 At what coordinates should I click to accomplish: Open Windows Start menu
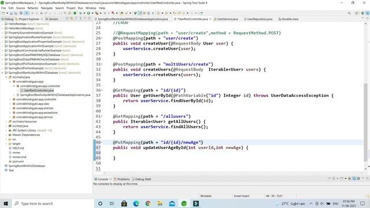click(x=6, y=203)
